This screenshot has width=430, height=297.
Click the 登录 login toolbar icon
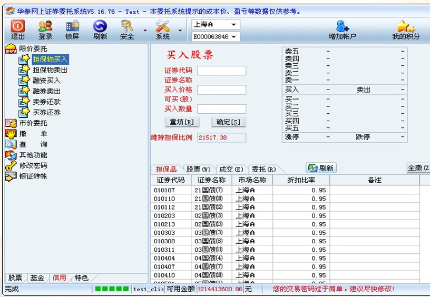[45, 29]
